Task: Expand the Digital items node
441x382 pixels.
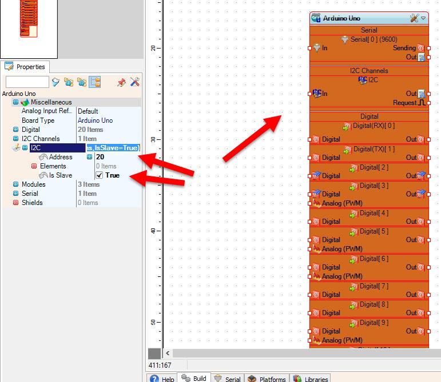Action: [16, 130]
